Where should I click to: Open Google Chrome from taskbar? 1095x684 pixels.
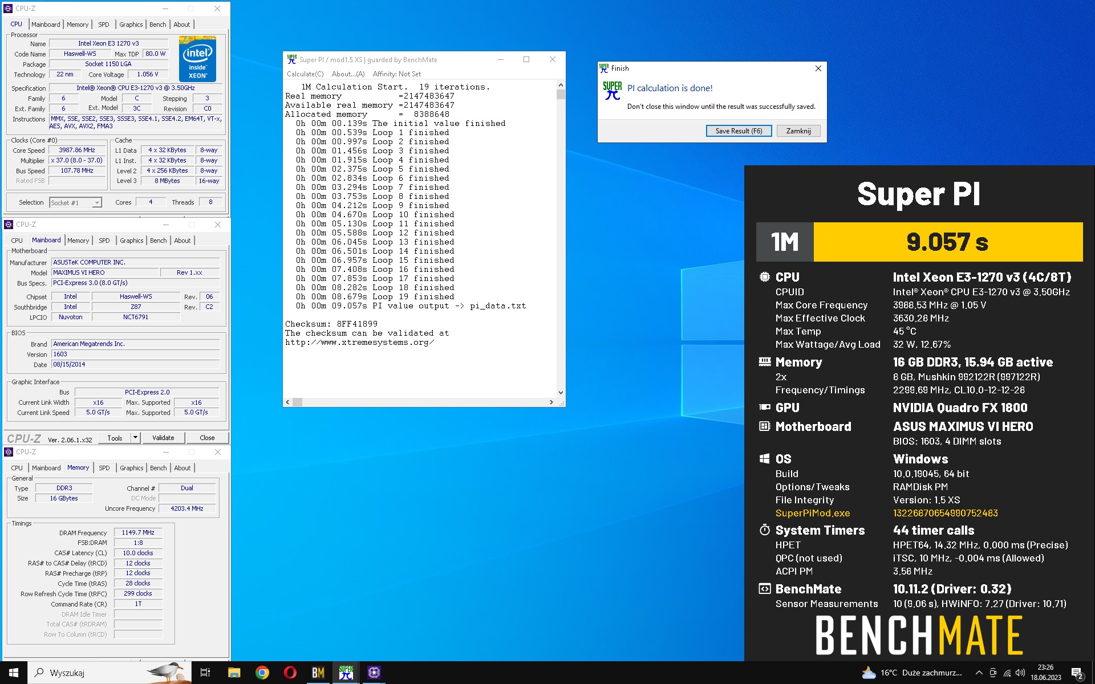click(x=262, y=673)
